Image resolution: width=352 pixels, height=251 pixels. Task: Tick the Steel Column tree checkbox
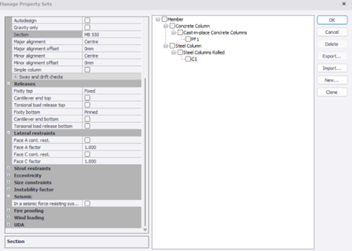pyautogui.click(x=172, y=46)
